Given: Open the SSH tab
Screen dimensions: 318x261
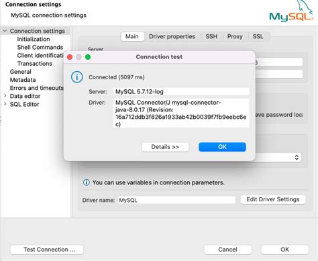Looking at the screenshot, I should [x=211, y=36].
